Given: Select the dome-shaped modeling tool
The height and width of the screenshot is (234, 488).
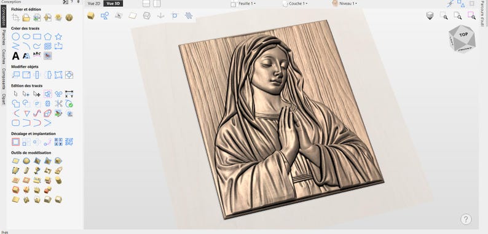Looking at the screenshot, I should click(x=26, y=161).
